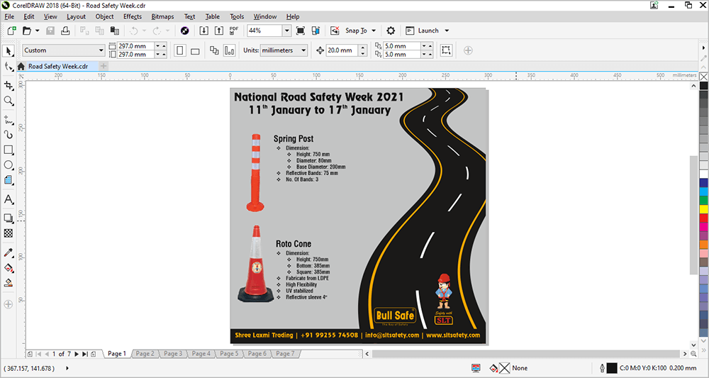The height and width of the screenshot is (378, 709).
Task: Select the Shape tool
Action: [x=9, y=67]
